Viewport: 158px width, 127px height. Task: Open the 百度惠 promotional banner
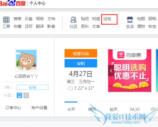[x=130, y=71]
